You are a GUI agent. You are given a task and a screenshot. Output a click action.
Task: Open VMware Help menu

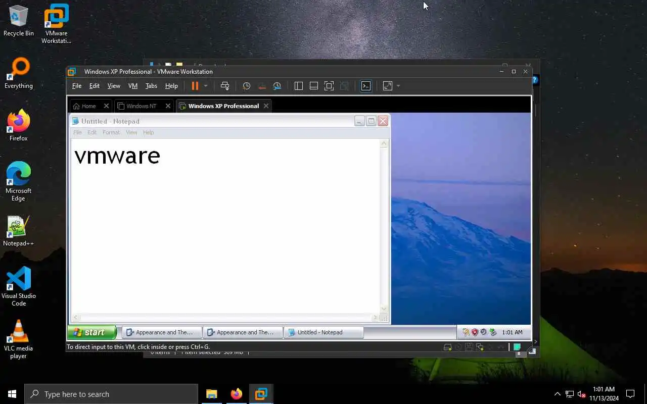171,86
